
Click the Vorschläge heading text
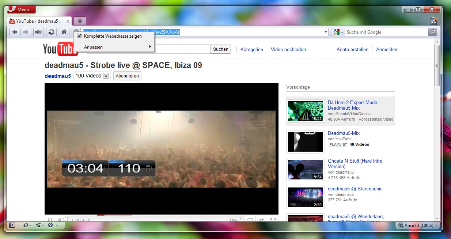click(x=298, y=87)
